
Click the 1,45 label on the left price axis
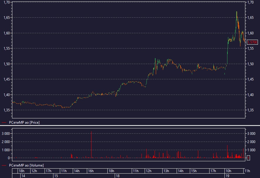7,79
